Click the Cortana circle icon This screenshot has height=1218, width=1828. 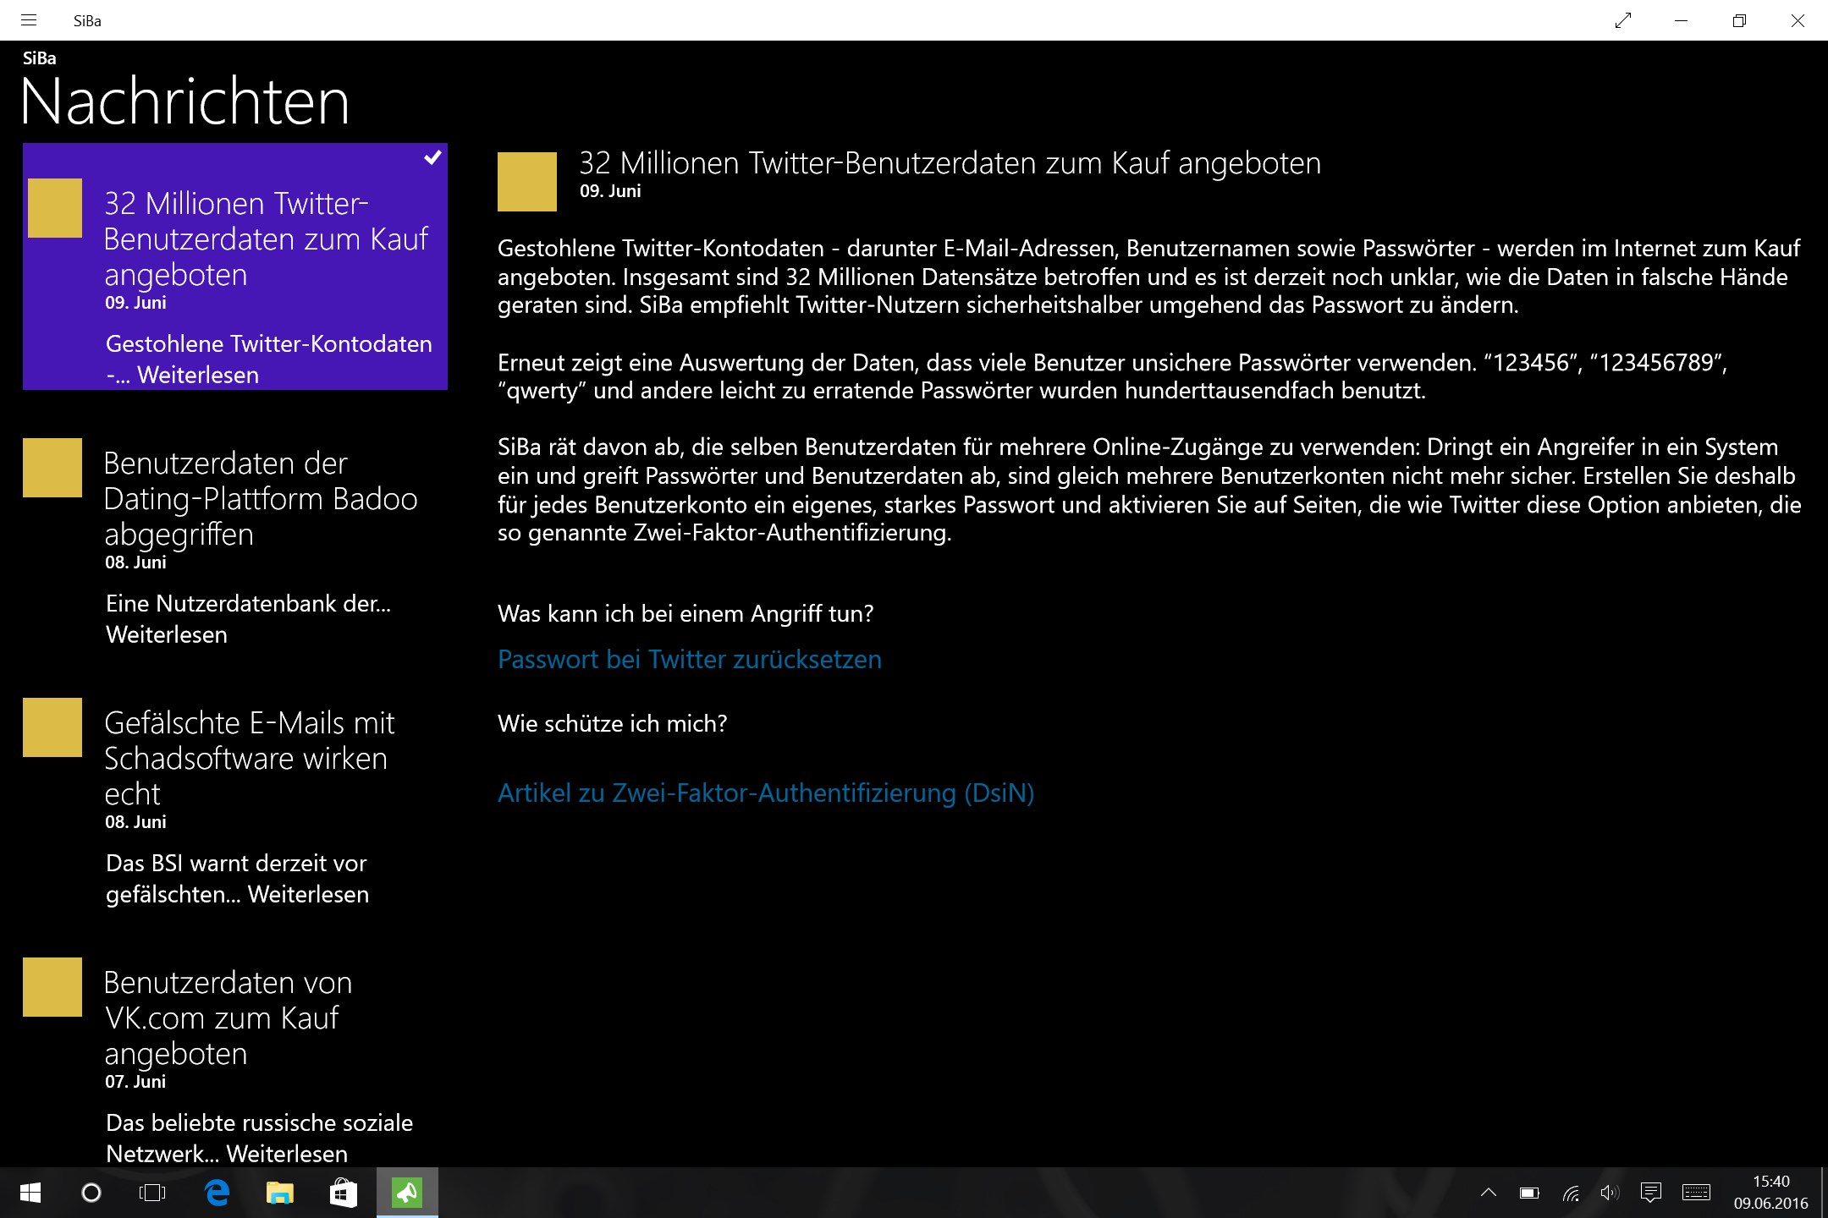coord(91,1193)
